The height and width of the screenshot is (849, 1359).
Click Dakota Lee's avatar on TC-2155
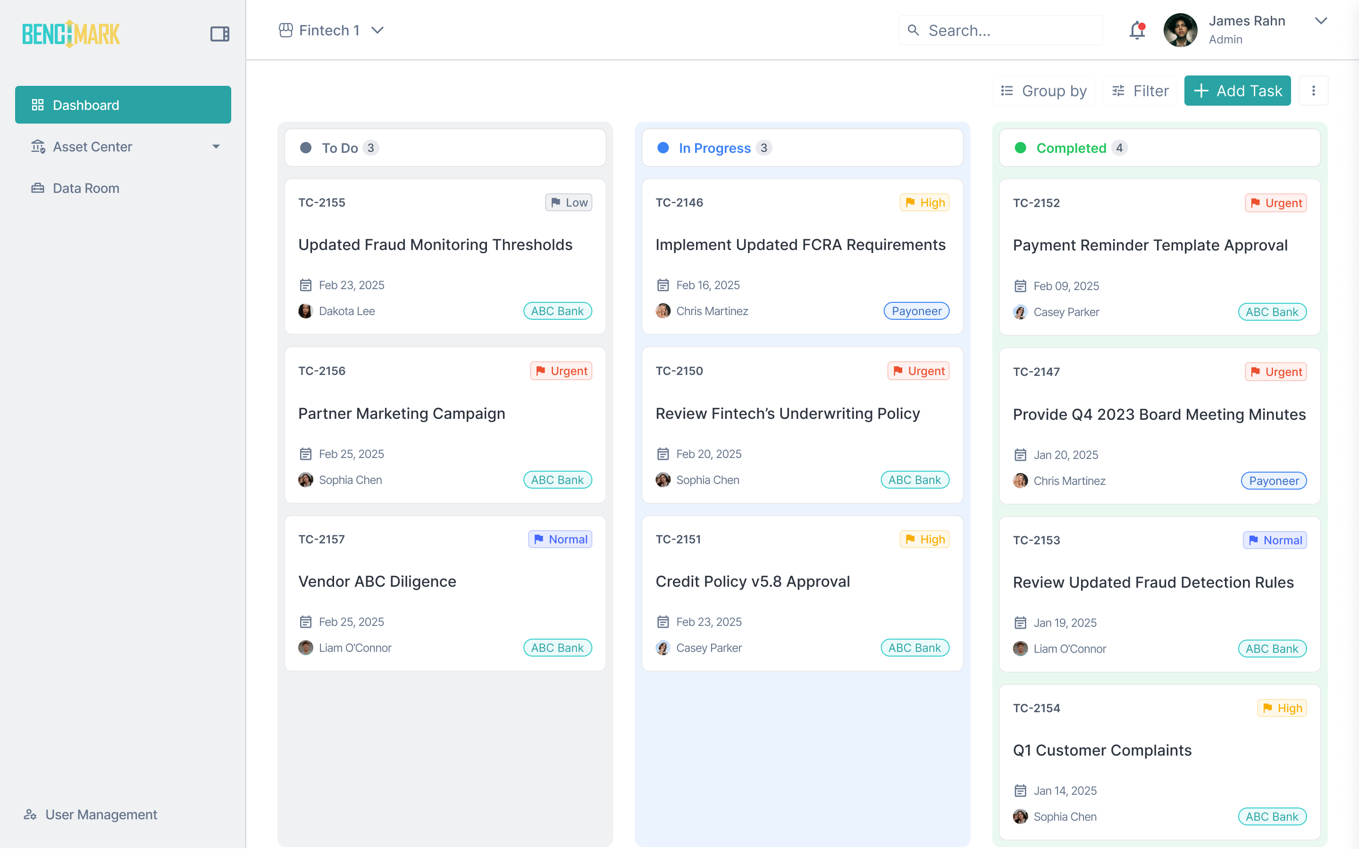[x=305, y=311]
